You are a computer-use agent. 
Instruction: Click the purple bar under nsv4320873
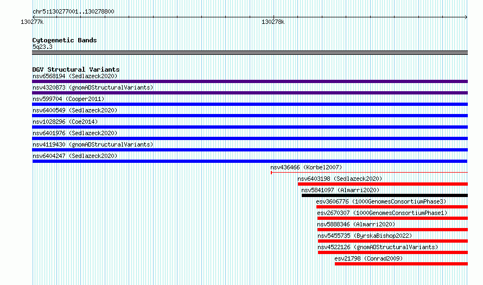click(250, 93)
